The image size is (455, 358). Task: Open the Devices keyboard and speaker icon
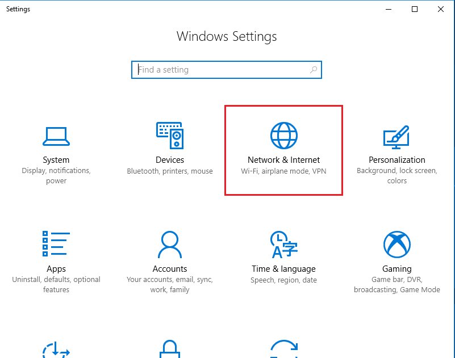[x=169, y=136]
